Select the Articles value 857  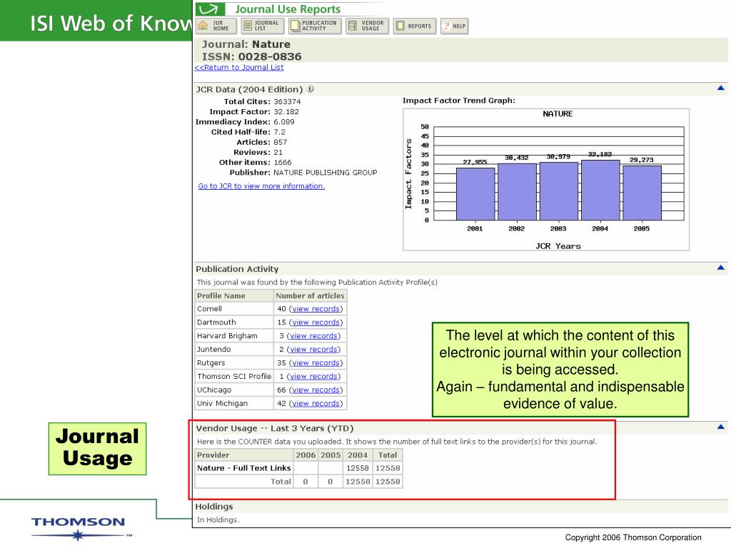(x=280, y=143)
